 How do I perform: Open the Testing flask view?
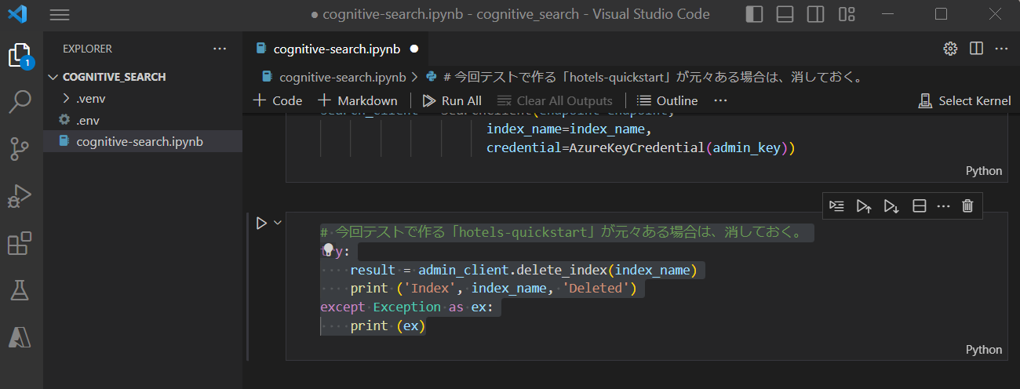(x=20, y=290)
